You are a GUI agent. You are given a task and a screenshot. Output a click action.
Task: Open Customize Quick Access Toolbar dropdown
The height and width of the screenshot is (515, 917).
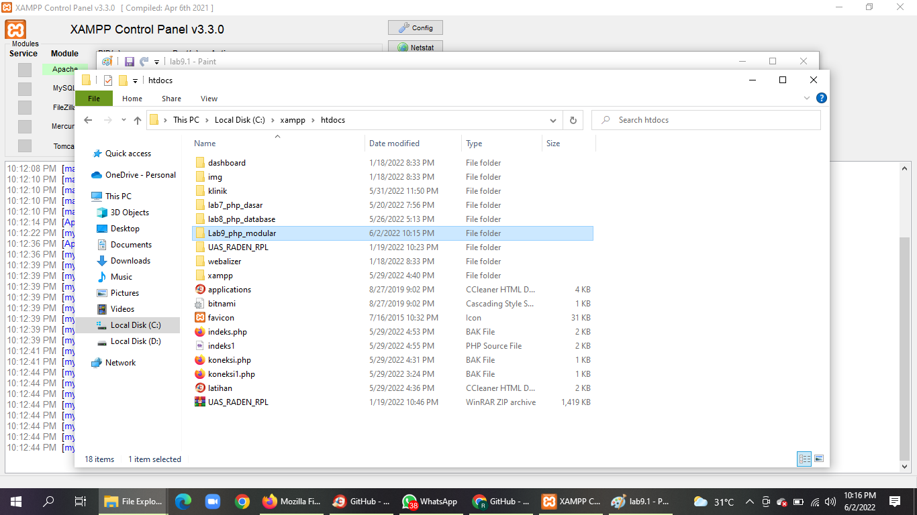[x=135, y=80]
